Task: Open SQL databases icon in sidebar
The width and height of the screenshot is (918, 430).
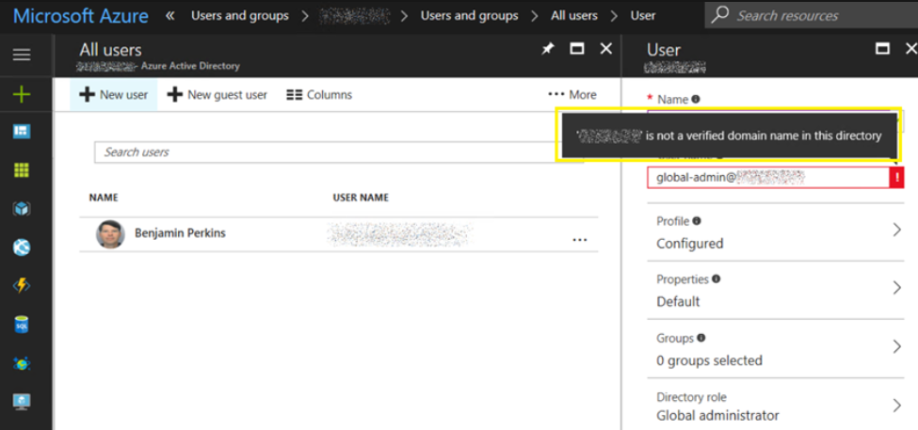Action: pyautogui.click(x=21, y=325)
